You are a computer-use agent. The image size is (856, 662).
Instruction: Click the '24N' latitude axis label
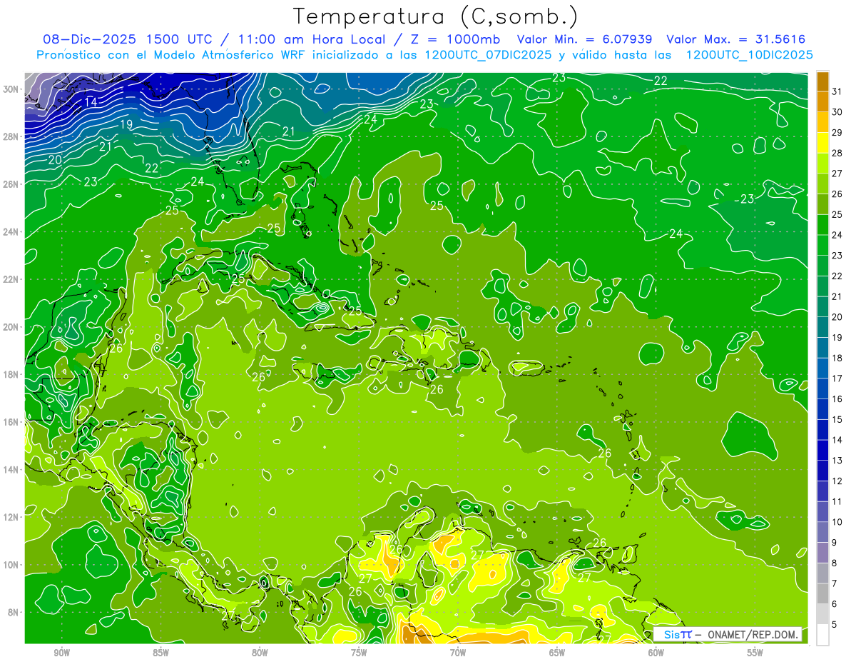pos(11,232)
